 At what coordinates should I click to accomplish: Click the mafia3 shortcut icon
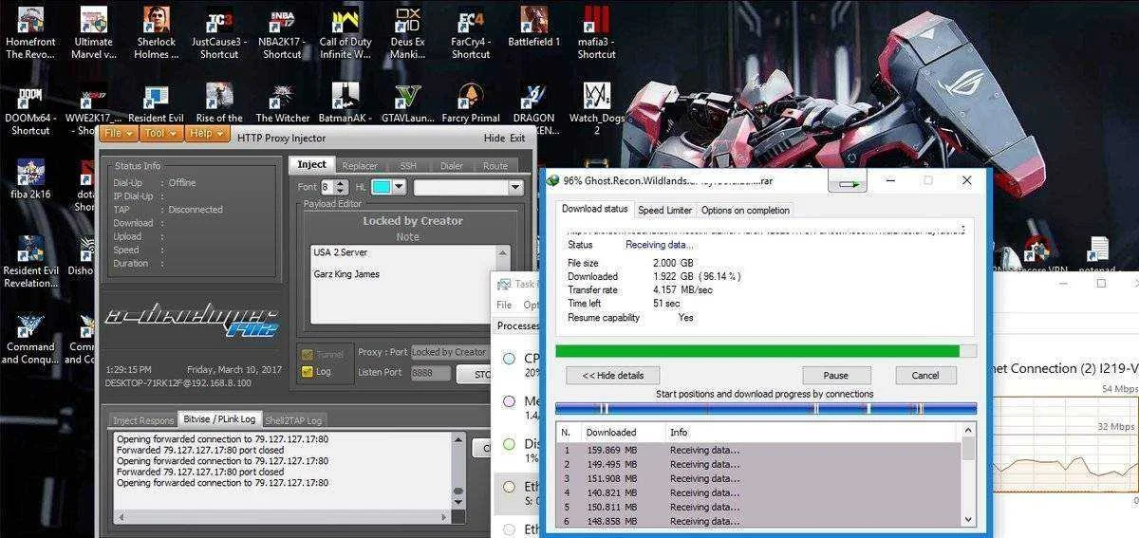pyautogui.click(x=596, y=33)
